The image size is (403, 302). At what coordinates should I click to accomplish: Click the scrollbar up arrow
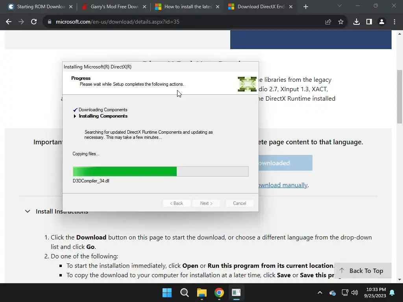click(x=400, y=34)
